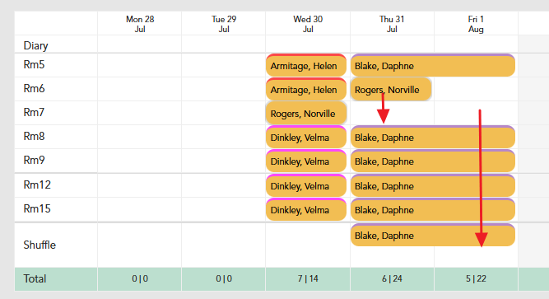Open Armitage, Helen booking in Rm6
The image size is (549, 299).
306,89
